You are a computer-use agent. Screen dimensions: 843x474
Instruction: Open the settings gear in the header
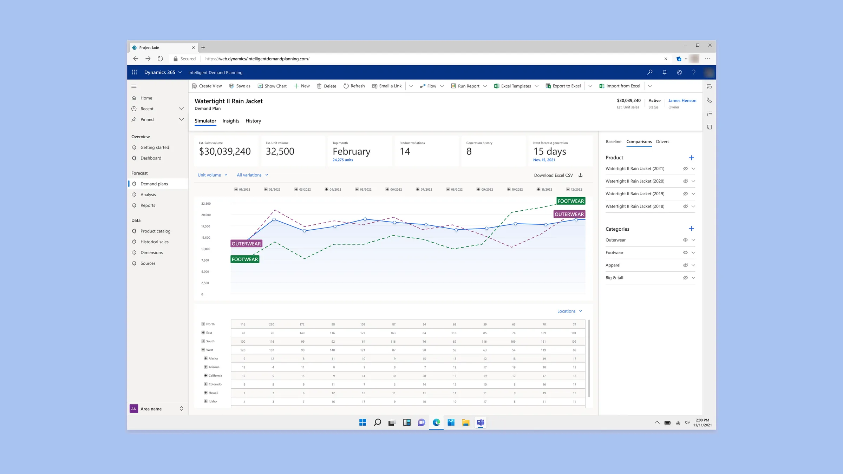pyautogui.click(x=679, y=72)
